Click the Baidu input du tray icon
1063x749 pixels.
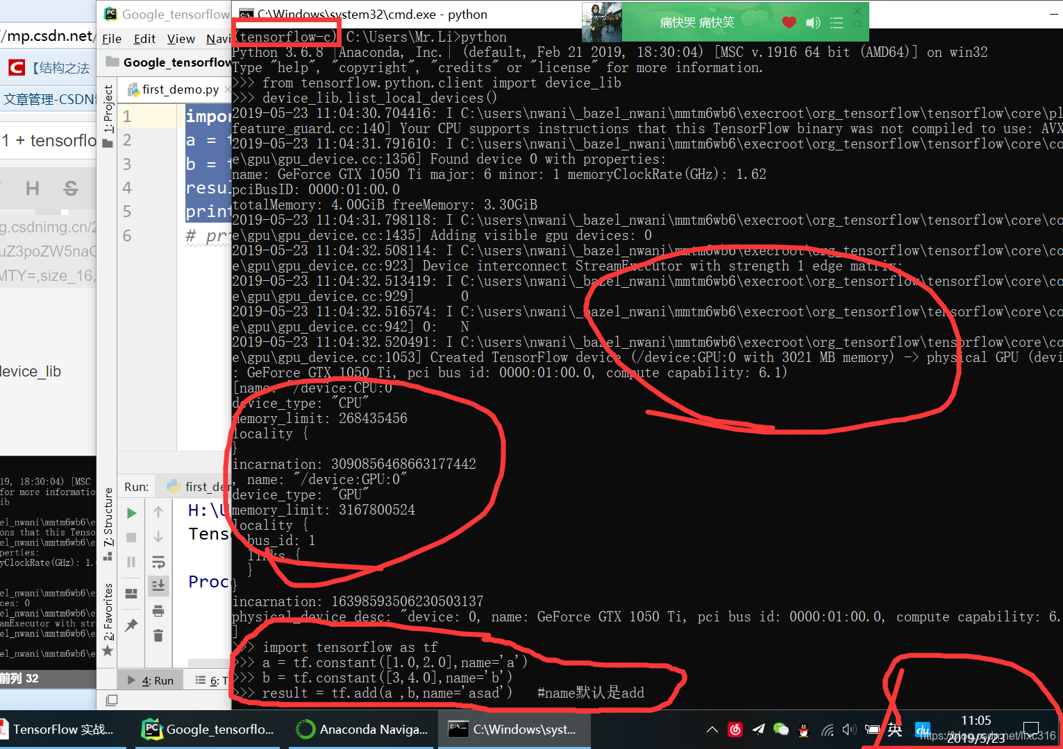[923, 730]
